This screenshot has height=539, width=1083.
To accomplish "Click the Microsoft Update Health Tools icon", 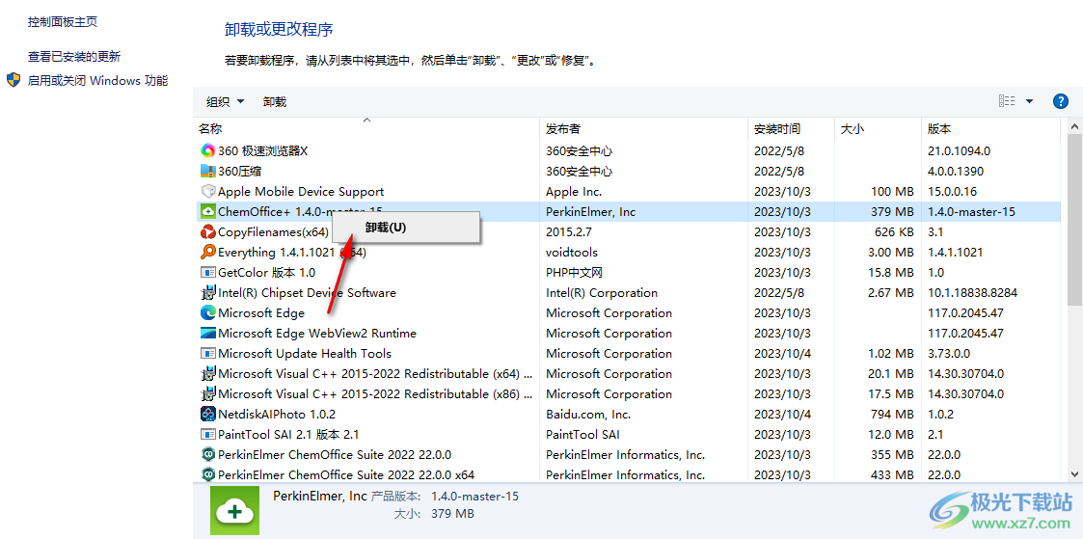I will [208, 353].
